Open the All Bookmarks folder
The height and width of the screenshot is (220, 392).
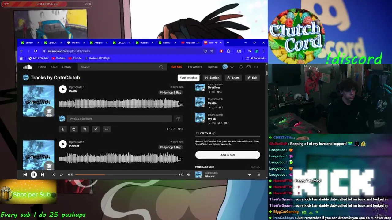click(x=255, y=58)
